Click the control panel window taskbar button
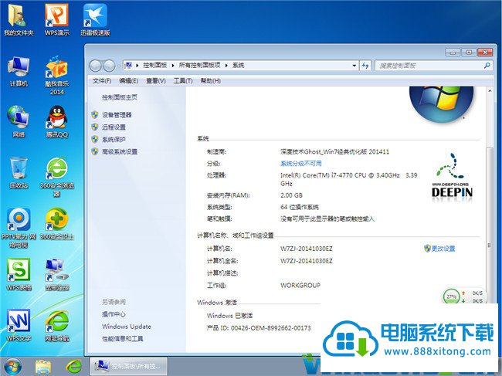The width and height of the screenshot is (502, 376). pyautogui.click(x=128, y=366)
